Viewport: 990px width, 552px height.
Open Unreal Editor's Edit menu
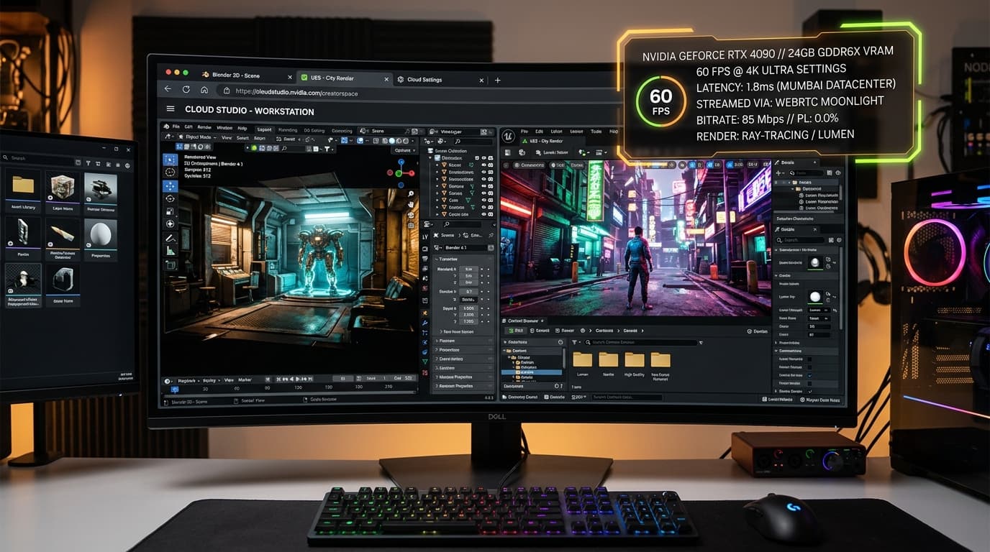click(x=539, y=132)
